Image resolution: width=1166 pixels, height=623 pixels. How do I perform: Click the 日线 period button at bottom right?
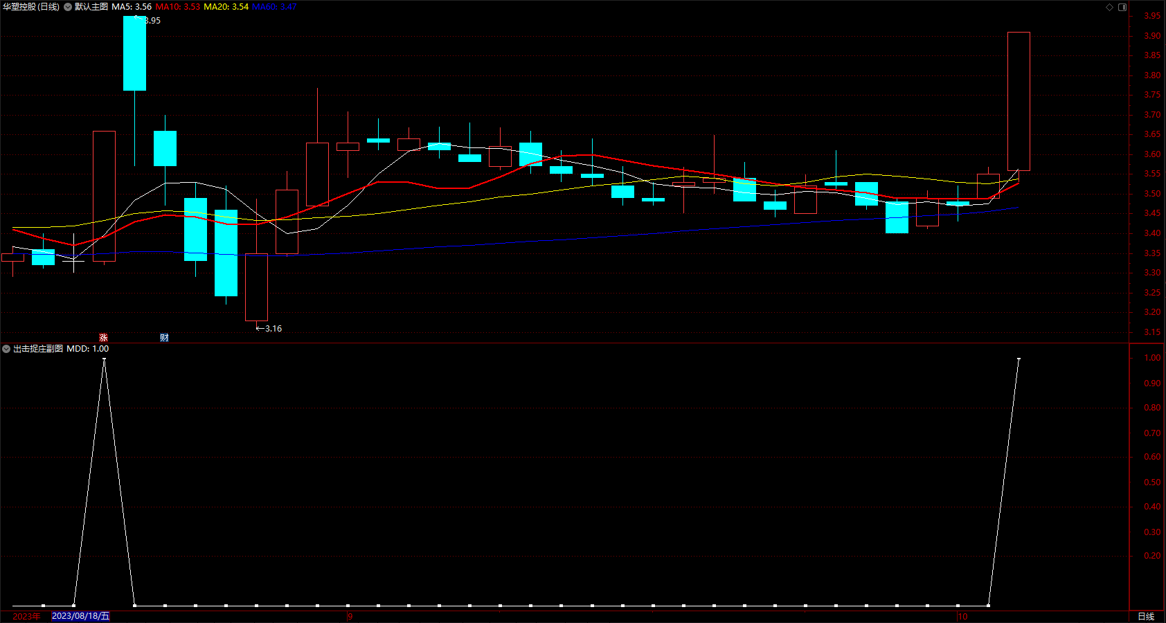coord(1146,617)
